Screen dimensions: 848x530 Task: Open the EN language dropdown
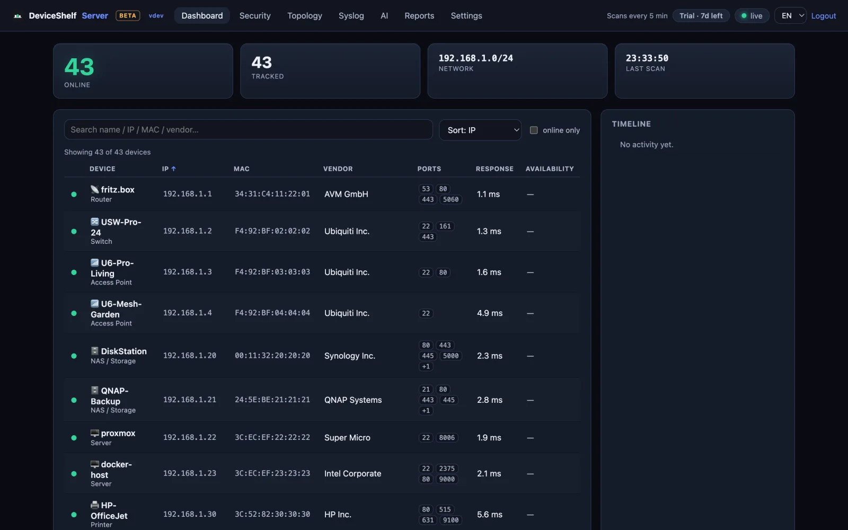pos(790,16)
